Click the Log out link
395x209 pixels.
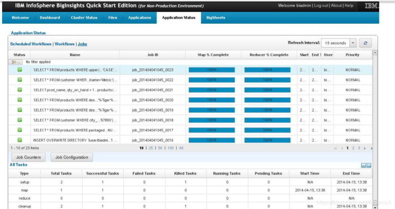[x=321, y=6]
